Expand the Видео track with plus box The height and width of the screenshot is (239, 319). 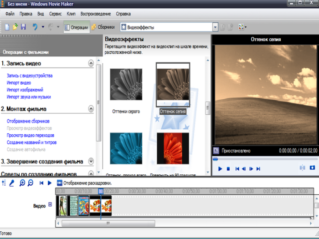coord(50,204)
